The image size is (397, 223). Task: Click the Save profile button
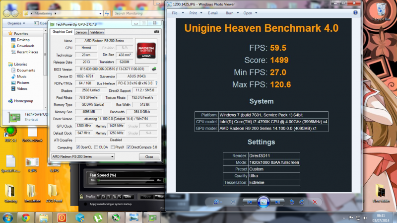point(128,196)
